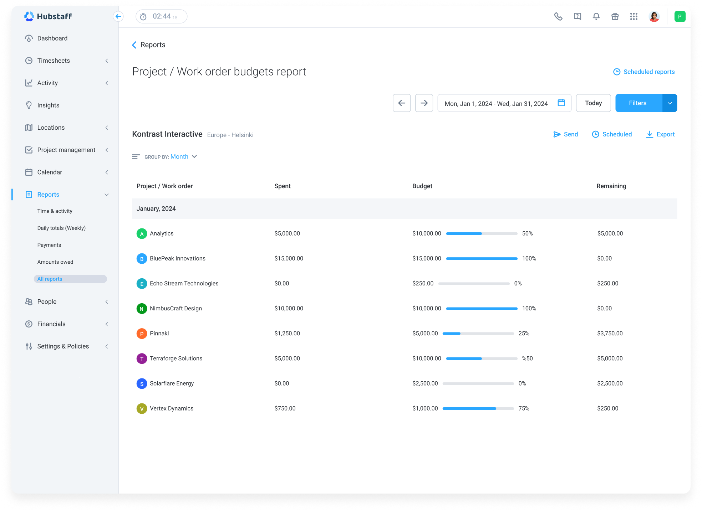Click the Today button

[593, 103]
